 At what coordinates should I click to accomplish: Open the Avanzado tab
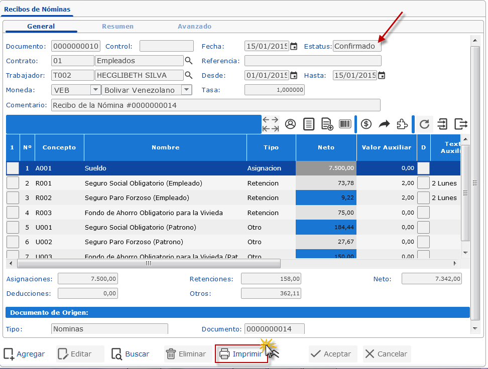click(194, 27)
